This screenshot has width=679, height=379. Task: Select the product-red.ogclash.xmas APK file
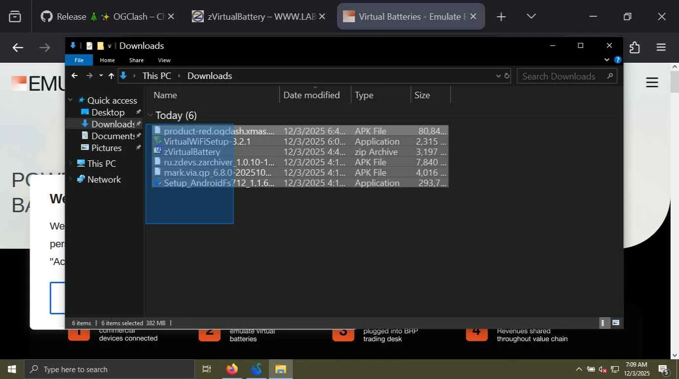click(300, 131)
